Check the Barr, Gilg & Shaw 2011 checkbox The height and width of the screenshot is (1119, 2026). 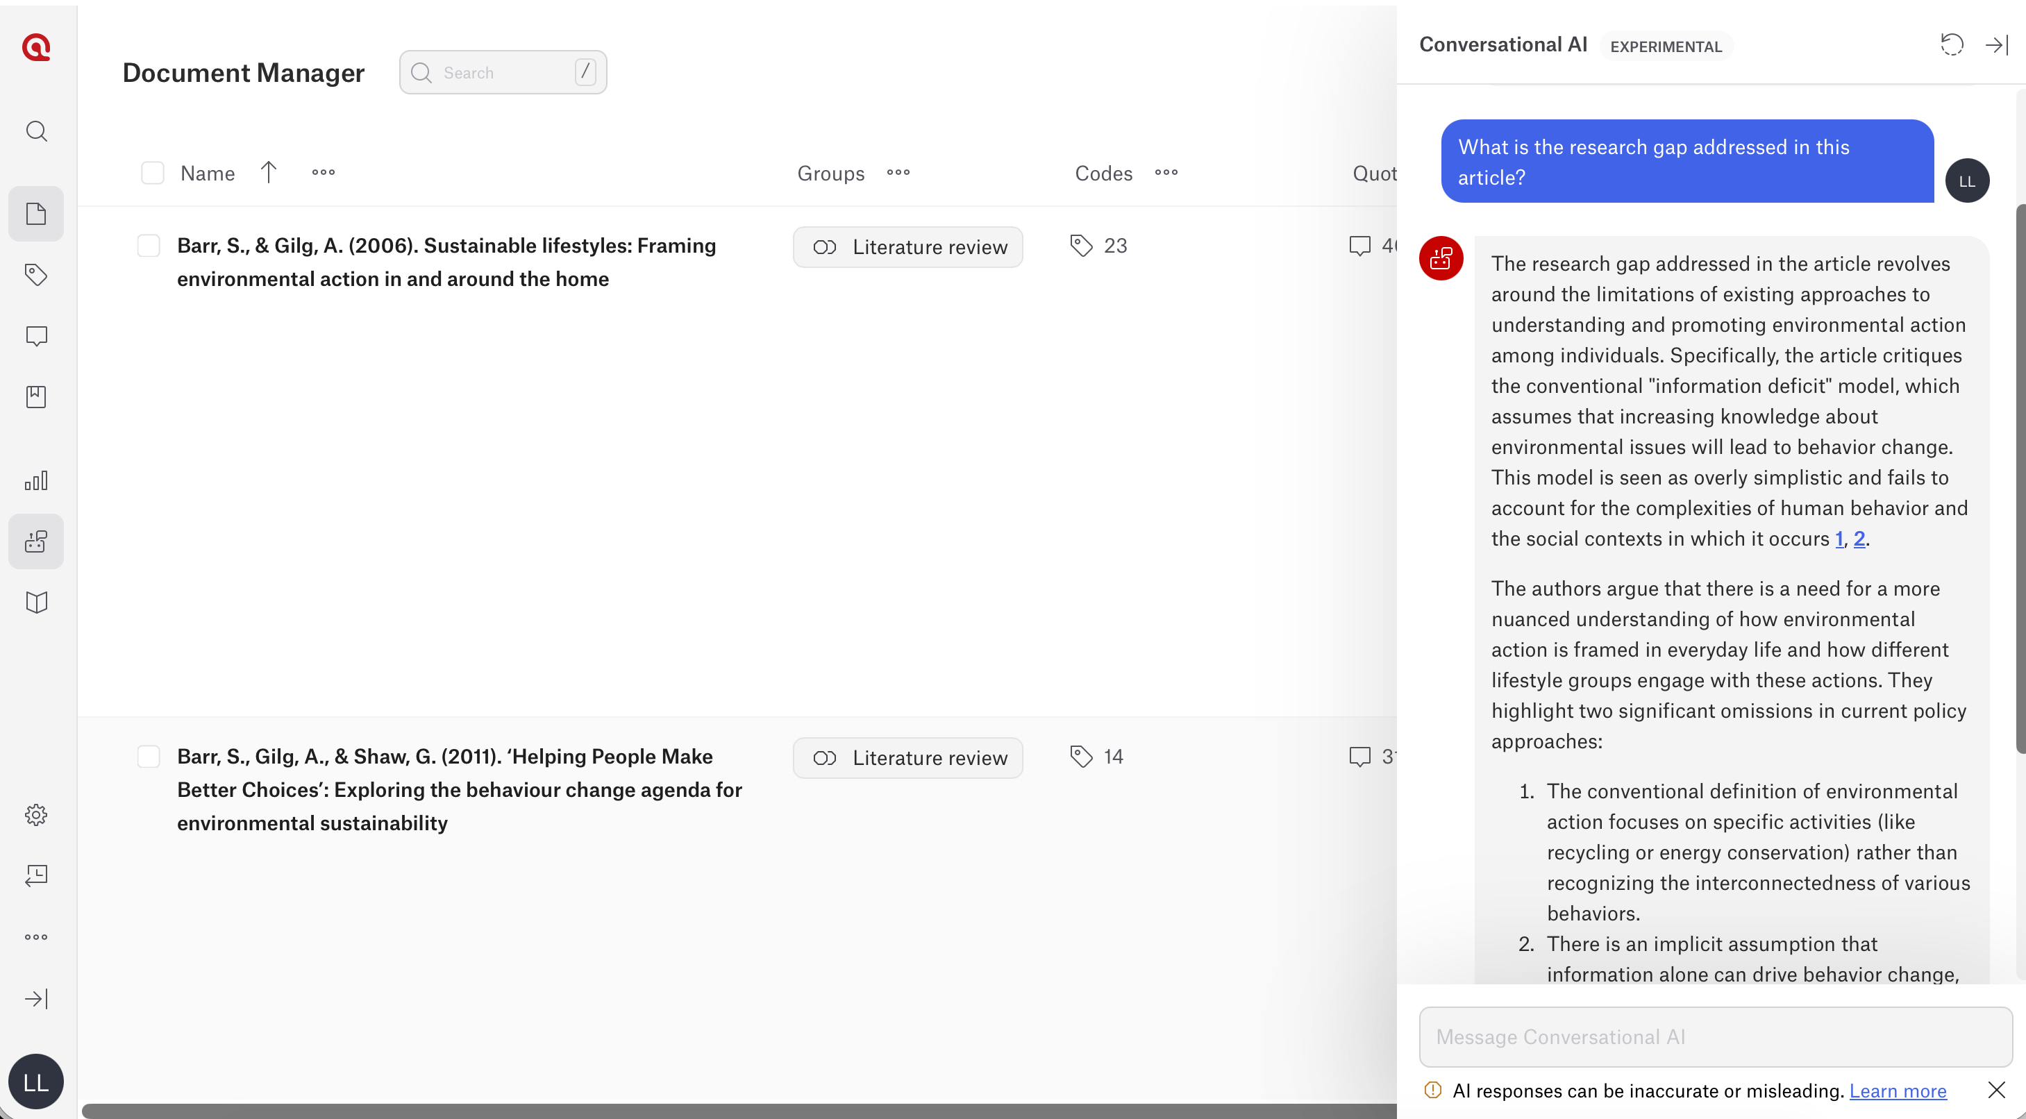click(149, 757)
